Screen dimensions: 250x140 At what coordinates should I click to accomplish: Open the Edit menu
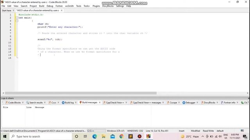(x=9, y=6)
